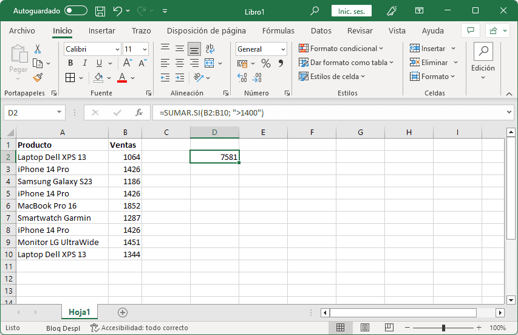This screenshot has height=335, width=518.
Task: Activate Format Painter brush icon
Action: click(38, 78)
